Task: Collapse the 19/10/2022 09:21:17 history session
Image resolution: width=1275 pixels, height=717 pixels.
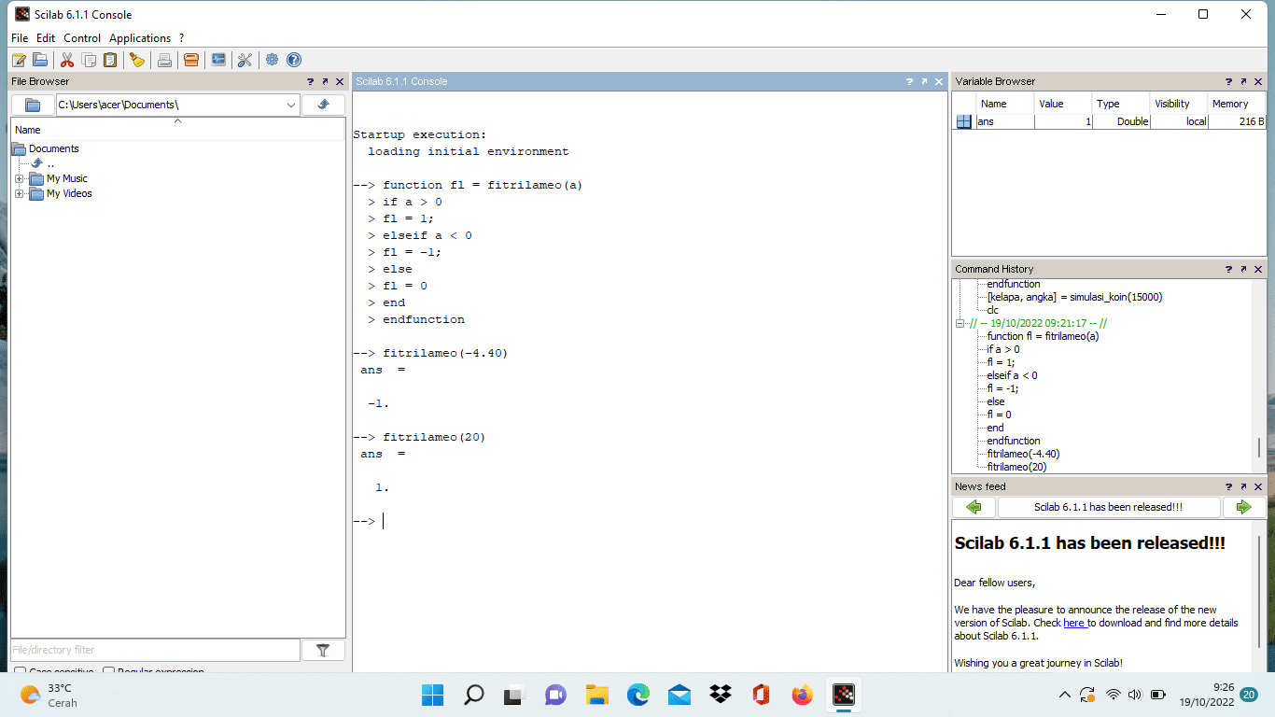Action: [960, 323]
